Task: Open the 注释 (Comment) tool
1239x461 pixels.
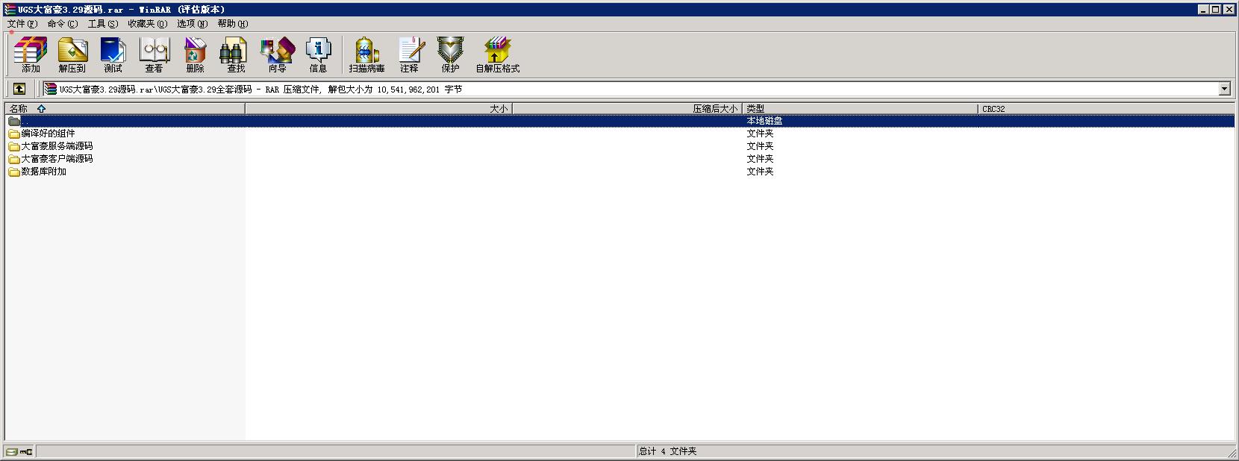Action: [409, 55]
